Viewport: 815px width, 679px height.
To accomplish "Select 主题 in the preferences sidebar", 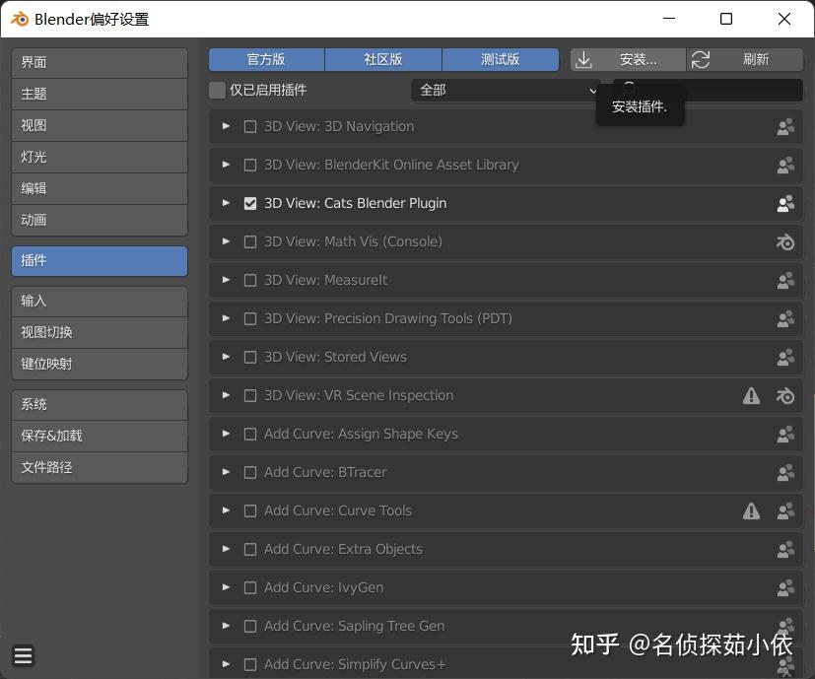I will (99, 93).
